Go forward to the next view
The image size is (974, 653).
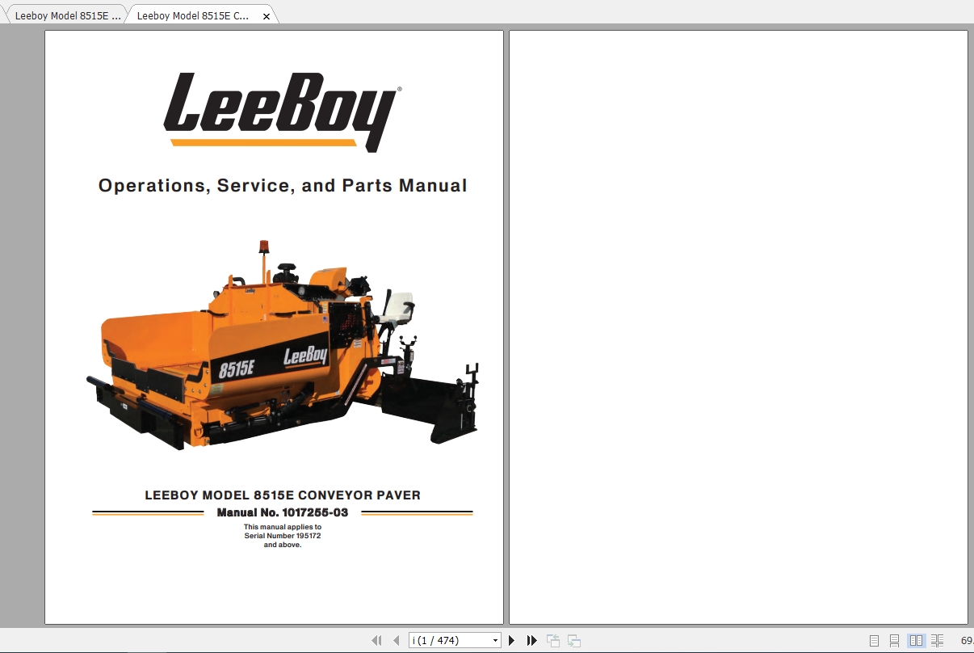point(573,639)
